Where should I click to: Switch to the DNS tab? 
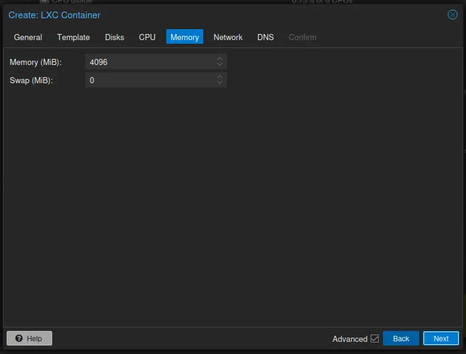(265, 37)
